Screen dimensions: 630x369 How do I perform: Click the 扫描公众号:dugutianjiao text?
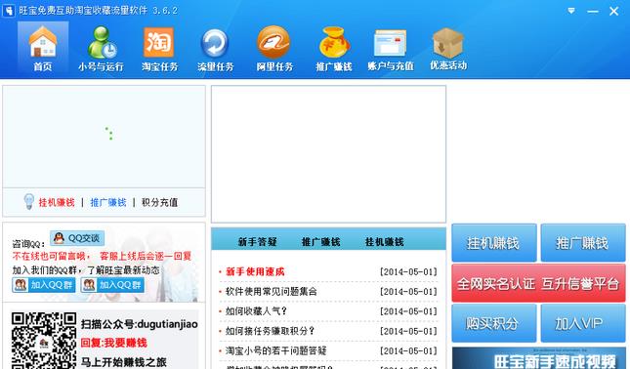coord(140,324)
